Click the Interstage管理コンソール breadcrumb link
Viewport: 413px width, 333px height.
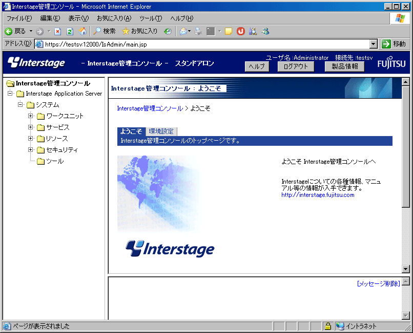click(150, 108)
